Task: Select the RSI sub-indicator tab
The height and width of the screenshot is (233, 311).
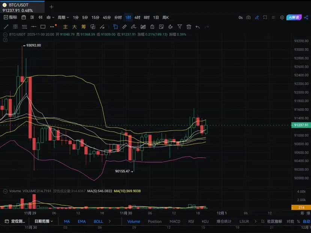Action: [x=191, y=221]
